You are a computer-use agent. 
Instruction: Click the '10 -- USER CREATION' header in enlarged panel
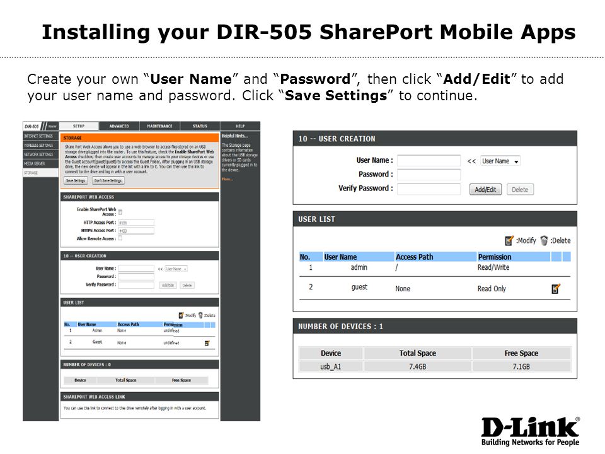[435, 139]
